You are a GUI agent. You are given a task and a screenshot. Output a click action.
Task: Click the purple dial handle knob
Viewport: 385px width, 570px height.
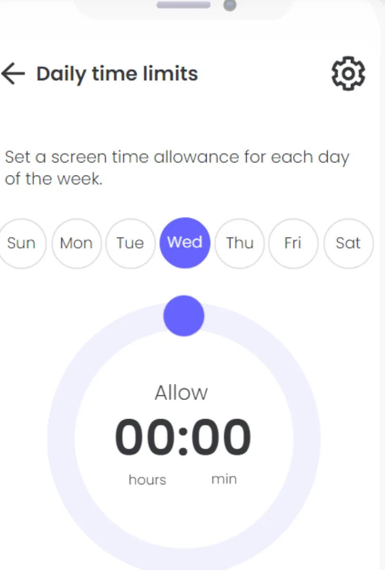pyautogui.click(x=184, y=316)
